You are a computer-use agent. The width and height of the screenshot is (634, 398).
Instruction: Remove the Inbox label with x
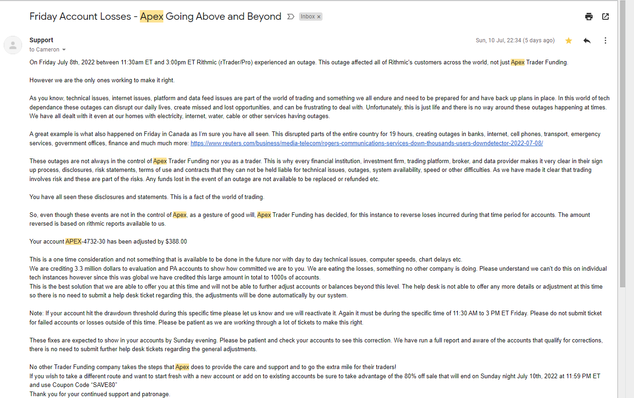coord(319,17)
